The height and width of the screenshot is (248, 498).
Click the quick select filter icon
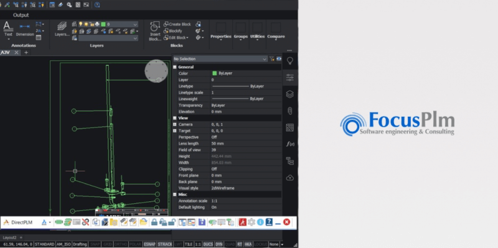pos(272,58)
